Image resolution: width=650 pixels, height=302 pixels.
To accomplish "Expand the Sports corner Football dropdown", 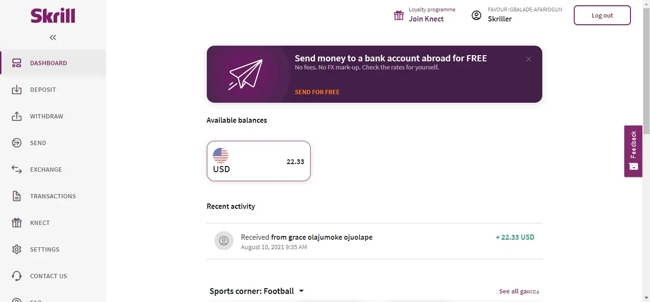I will pyautogui.click(x=301, y=291).
